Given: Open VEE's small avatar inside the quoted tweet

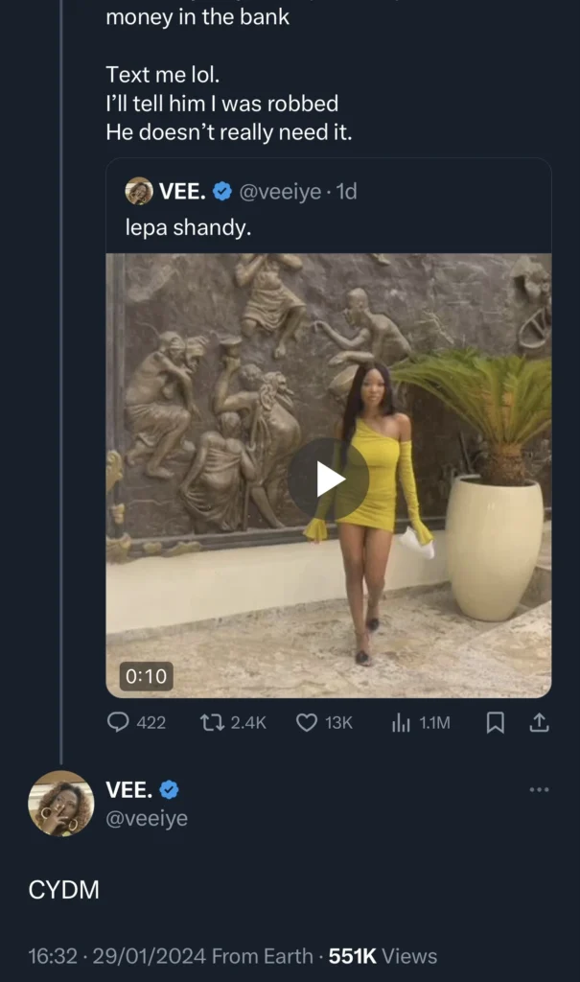Looking at the screenshot, I should pyautogui.click(x=137, y=192).
